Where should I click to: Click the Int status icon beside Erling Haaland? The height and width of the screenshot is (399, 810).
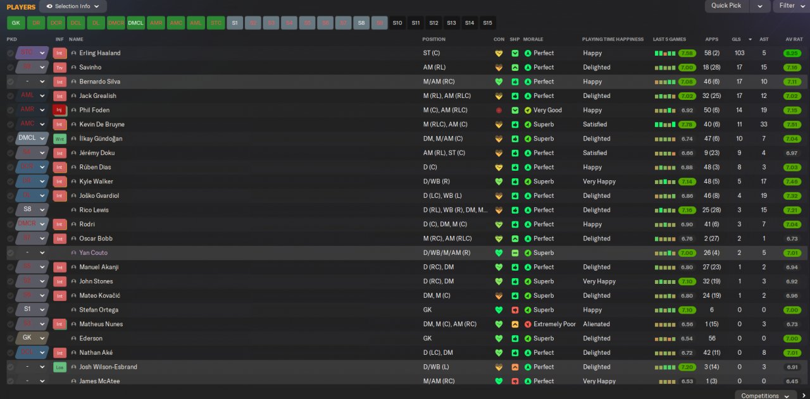tap(59, 53)
